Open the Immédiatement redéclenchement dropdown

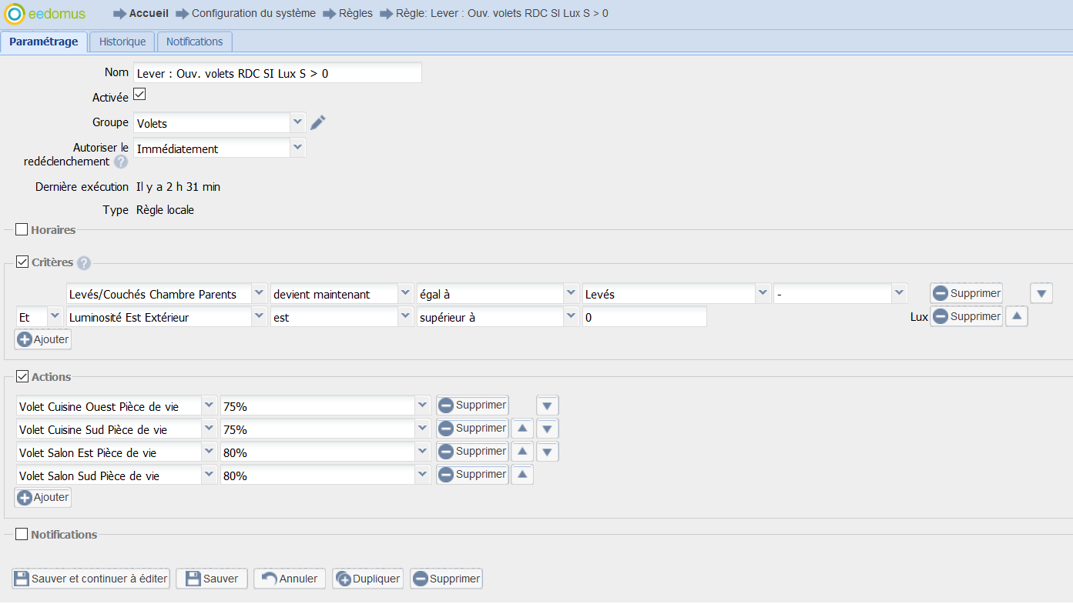tap(297, 148)
